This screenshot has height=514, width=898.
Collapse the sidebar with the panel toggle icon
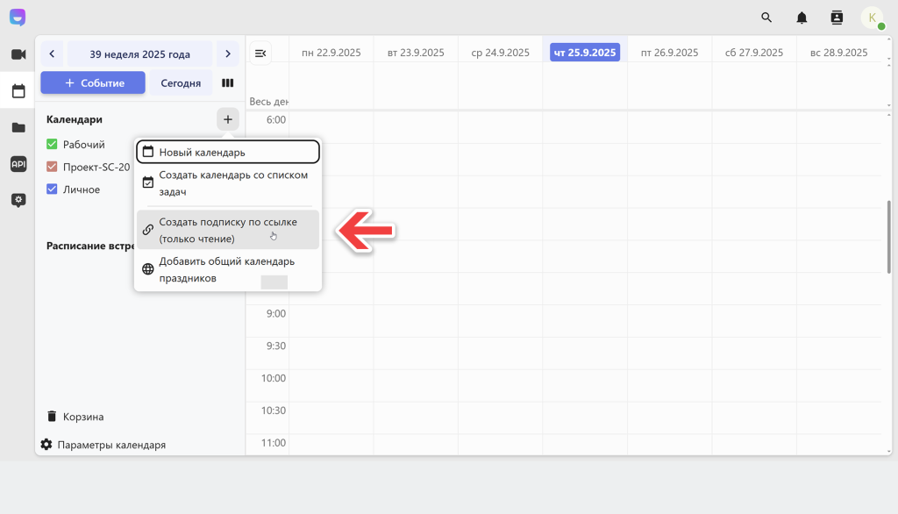click(260, 54)
